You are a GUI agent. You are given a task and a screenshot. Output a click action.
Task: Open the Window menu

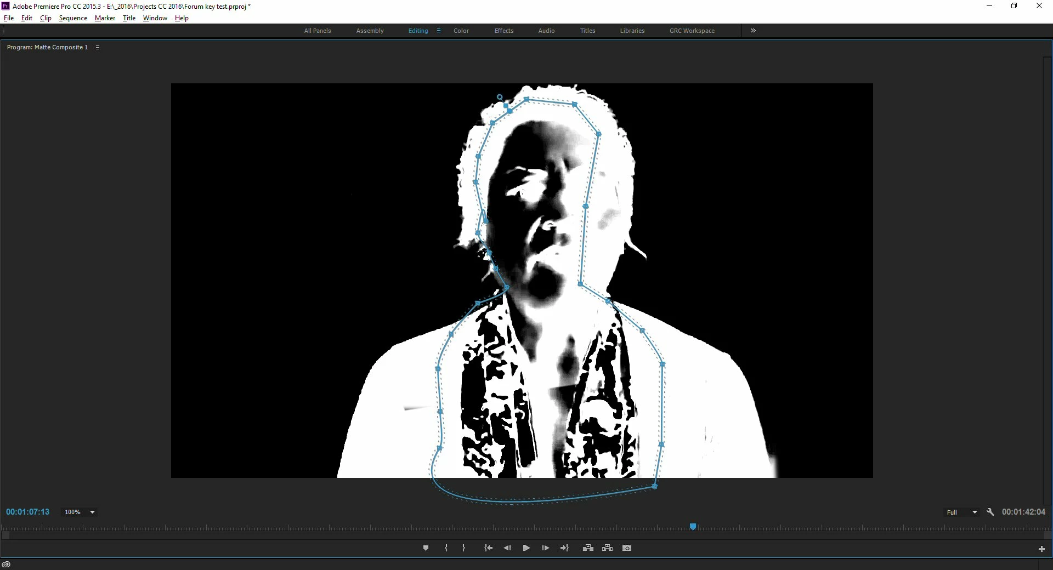pos(155,18)
